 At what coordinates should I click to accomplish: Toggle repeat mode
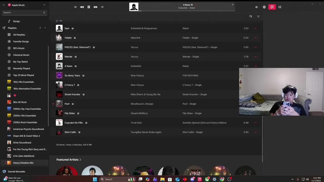click(x=102, y=7)
